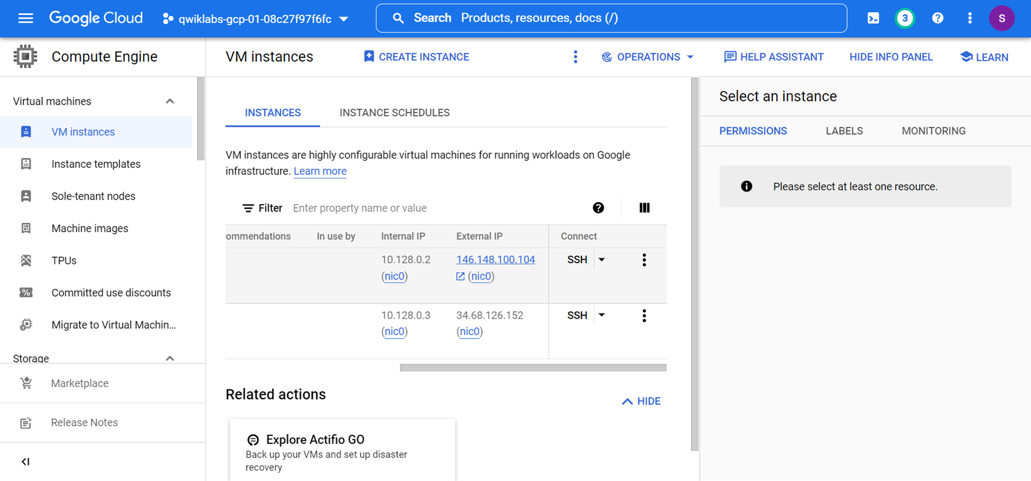
Task: Switch to LABELS tab in info panel
Action: [844, 131]
